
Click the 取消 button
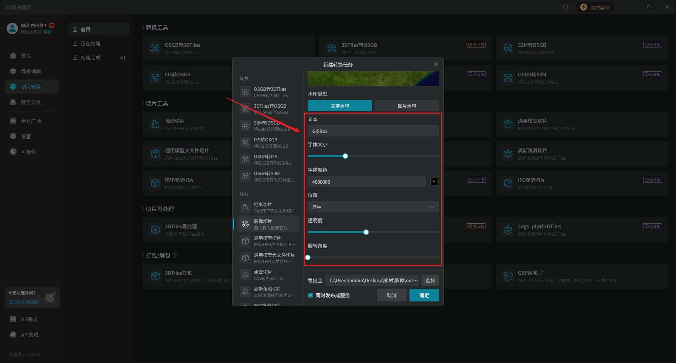click(392, 295)
